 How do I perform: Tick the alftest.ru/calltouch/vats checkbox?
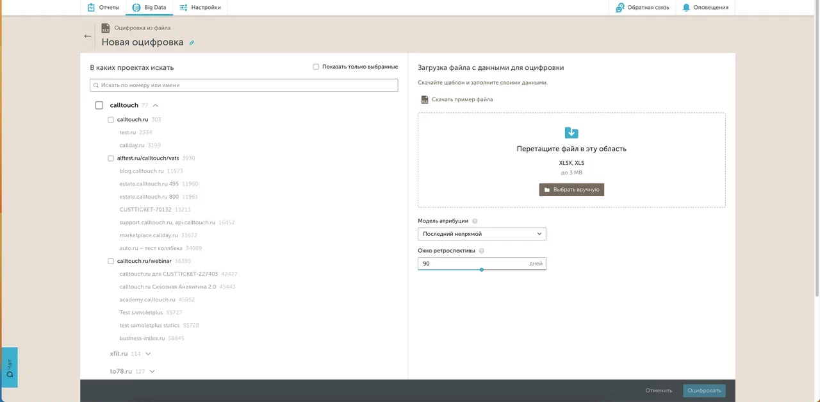pyautogui.click(x=111, y=158)
